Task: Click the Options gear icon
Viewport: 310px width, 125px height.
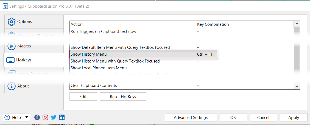Action: [x=12, y=22]
